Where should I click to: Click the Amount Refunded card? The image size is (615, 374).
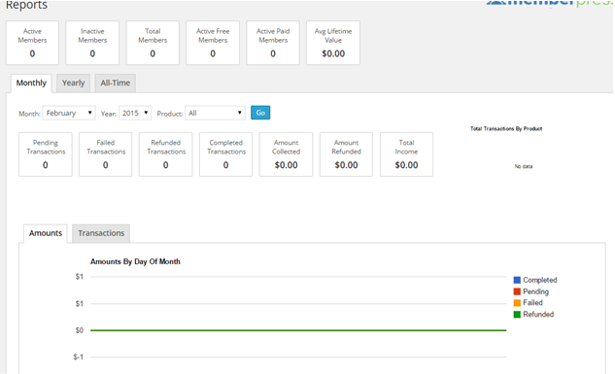tap(346, 154)
